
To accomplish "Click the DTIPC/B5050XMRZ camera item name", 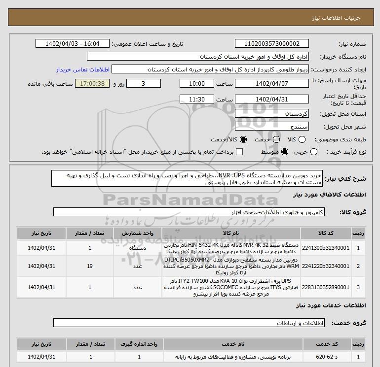I will pyautogui.click(x=231, y=266).
